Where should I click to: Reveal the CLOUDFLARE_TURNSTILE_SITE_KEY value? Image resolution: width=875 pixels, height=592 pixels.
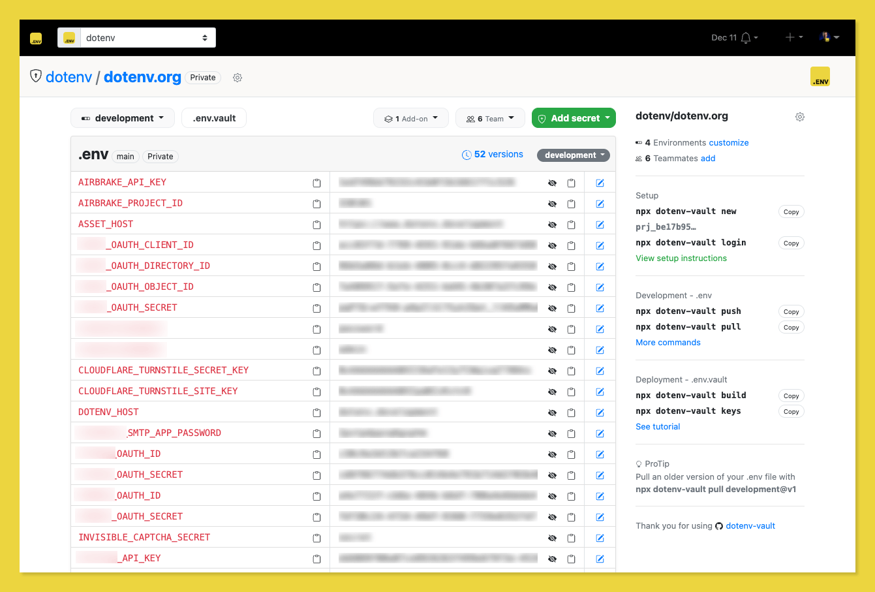pos(552,392)
